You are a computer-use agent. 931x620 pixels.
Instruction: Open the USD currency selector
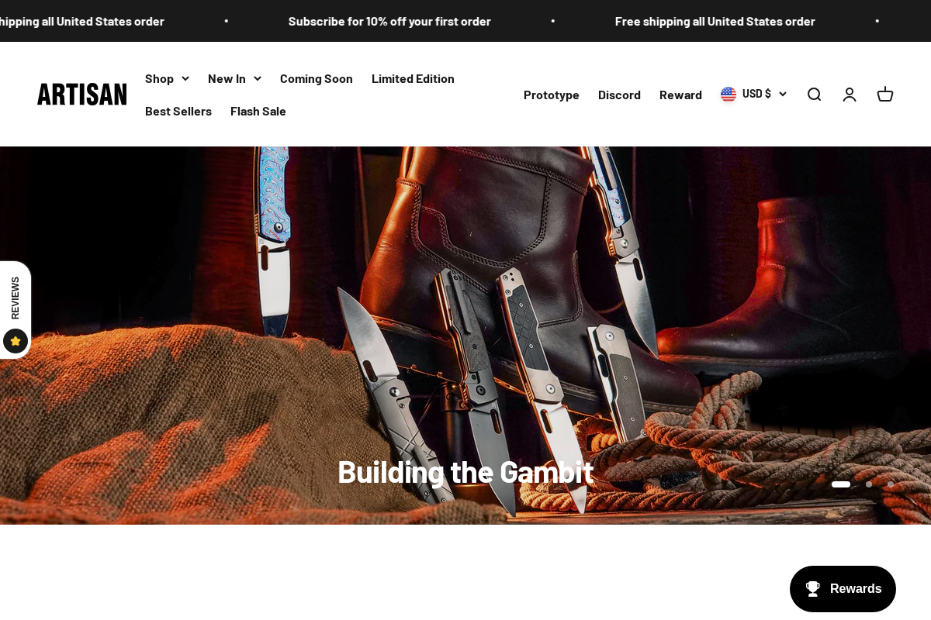coord(756,93)
